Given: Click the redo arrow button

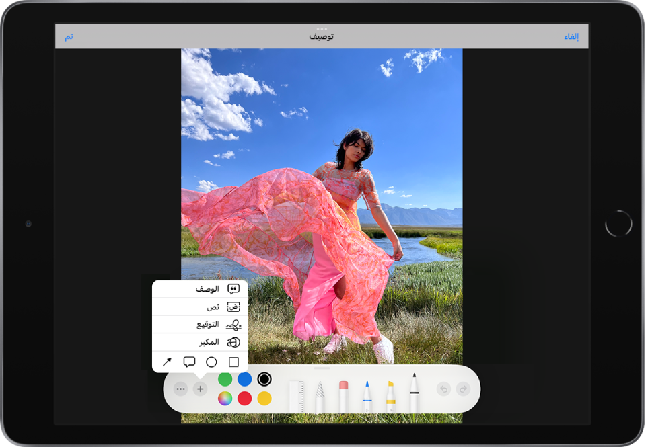Looking at the screenshot, I should point(463,389).
